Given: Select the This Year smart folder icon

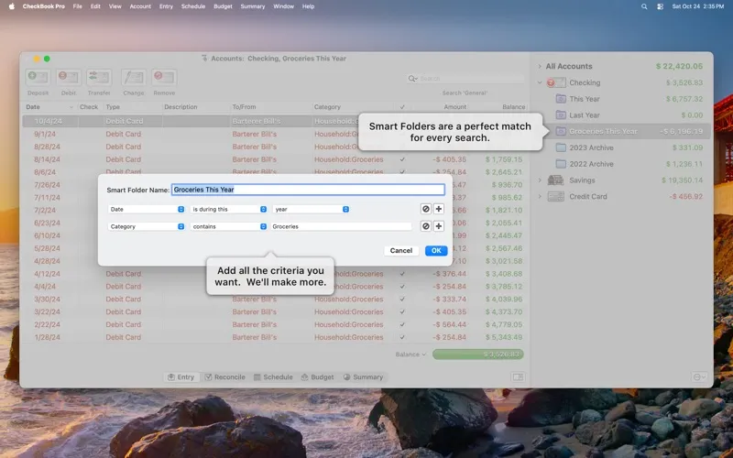Looking at the screenshot, I should coord(561,99).
